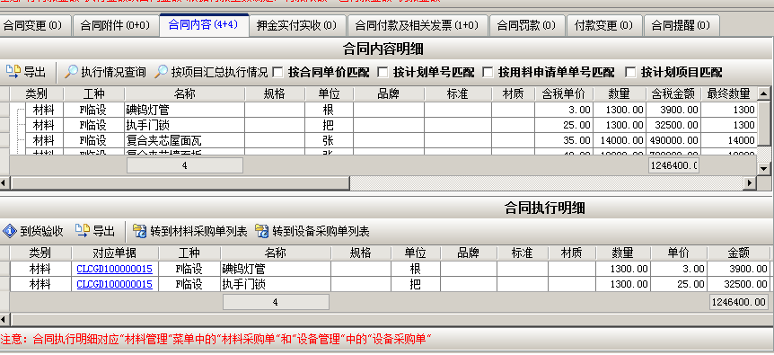Click the 含税金额 column header

click(673, 93)
